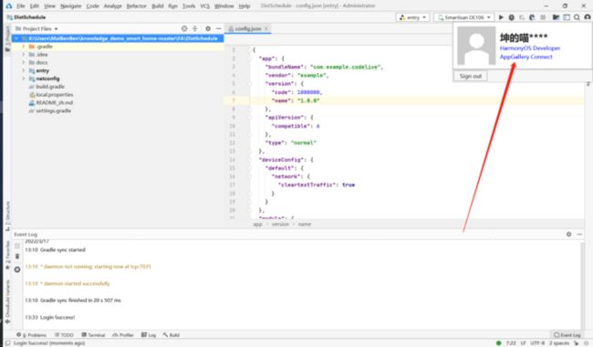The width and height of the screenshot is (593, 347).
Task: Open build.gradle in project tree
Action: tap(50, 87)
